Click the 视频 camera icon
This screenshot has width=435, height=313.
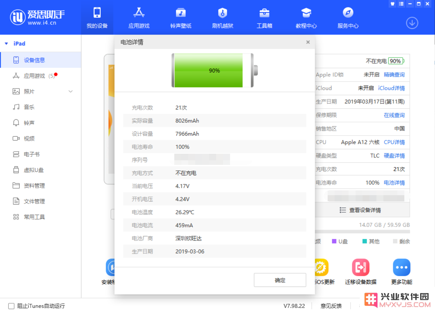coord(16,138)
